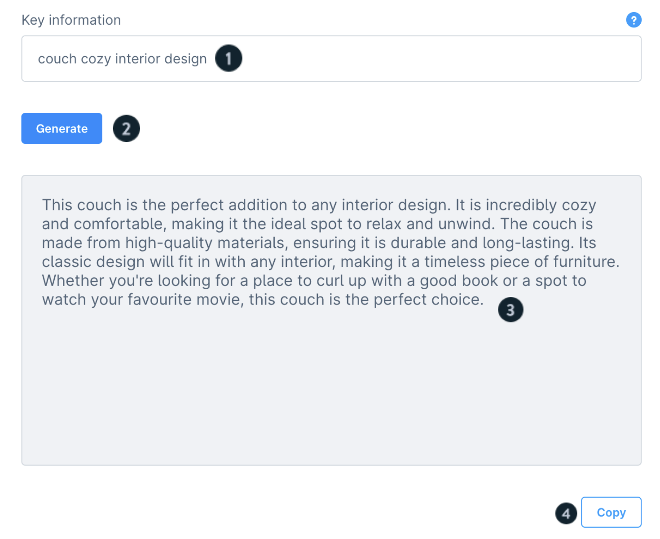Click the Copy button
The image size is (660, 539).
coord(611,512)
